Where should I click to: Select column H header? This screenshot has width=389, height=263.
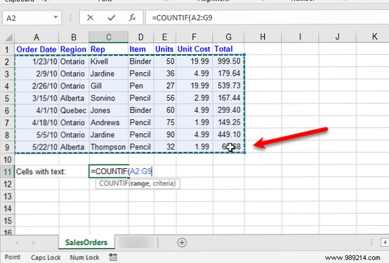[263, 37]
